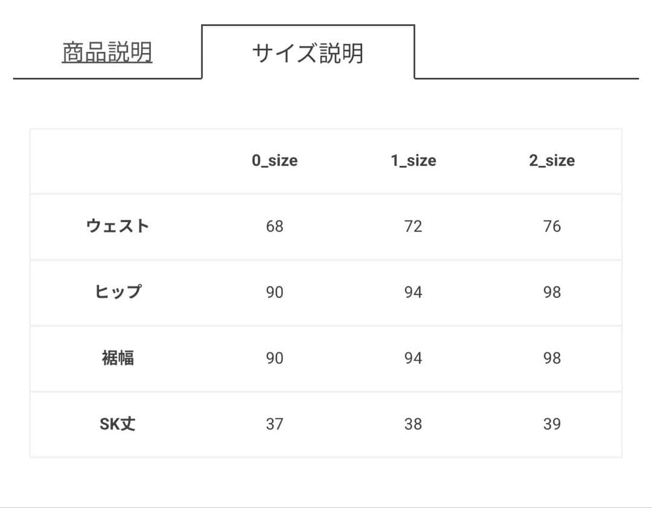The width and height of the screenshot is (652, 508).
Task: Click ヒップ row's 0_size value 90
Action: [x=275, y=292]
